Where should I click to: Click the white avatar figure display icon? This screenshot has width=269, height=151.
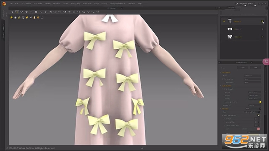[x=23, y=17]
